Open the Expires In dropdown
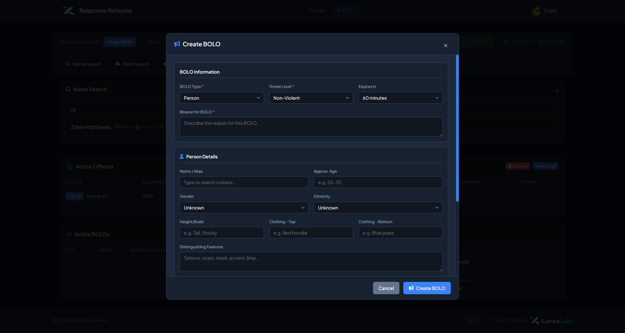This screenshot has width=625, height=333. [400, 98]
